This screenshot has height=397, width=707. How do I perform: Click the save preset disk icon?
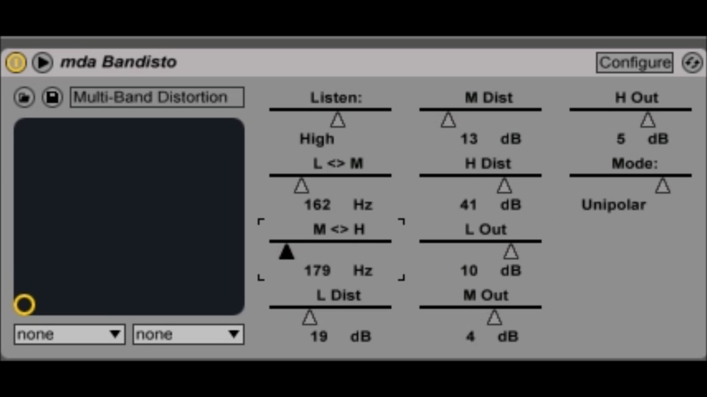tap(52, 97)
